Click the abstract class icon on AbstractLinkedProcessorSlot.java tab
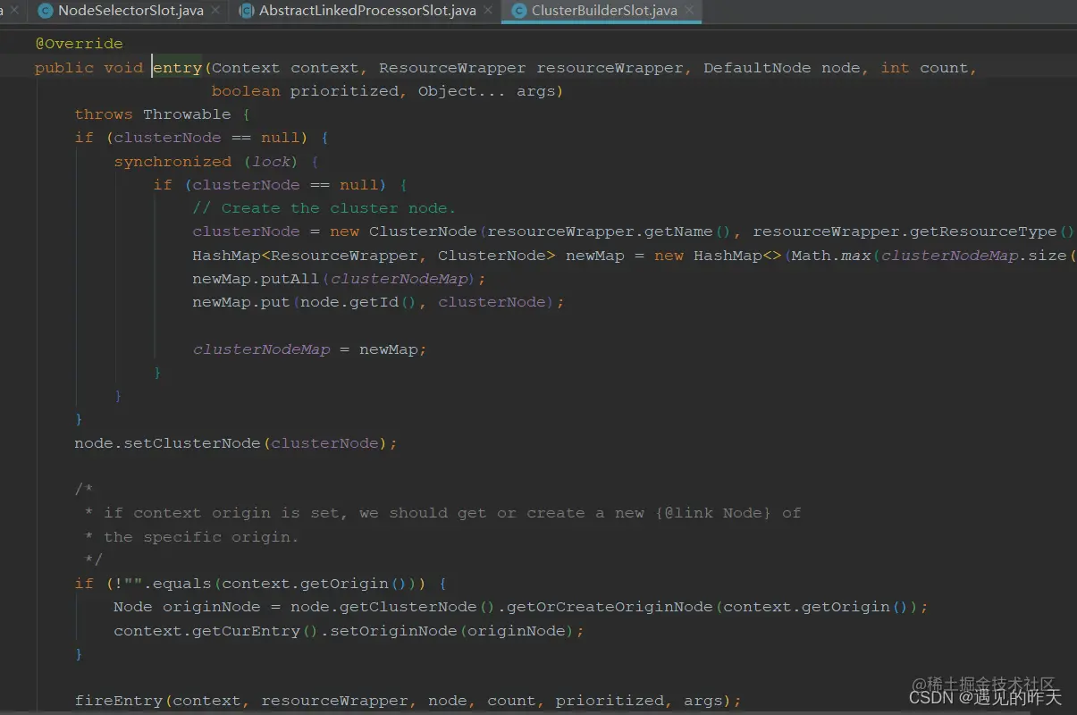1077x715 pixels. click(x=247, y=11)
